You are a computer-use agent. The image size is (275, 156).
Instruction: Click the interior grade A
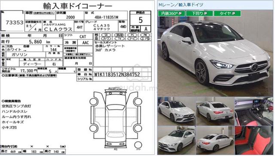[146, 29]
